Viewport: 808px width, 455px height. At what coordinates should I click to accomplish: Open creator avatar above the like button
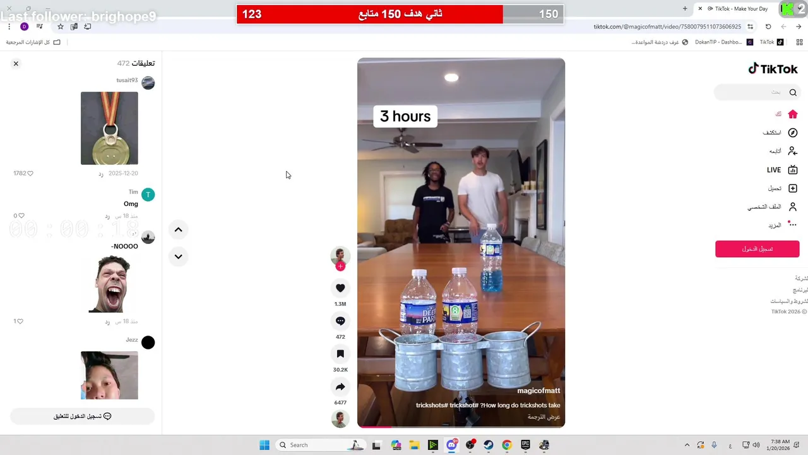(x=340, y=255)
